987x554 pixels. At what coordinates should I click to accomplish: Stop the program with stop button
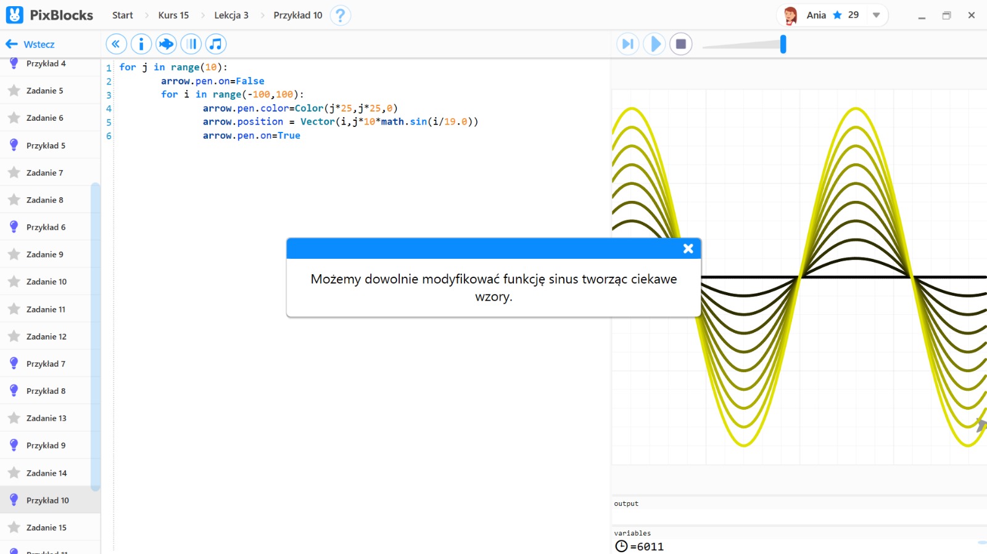tap(681, 44)
